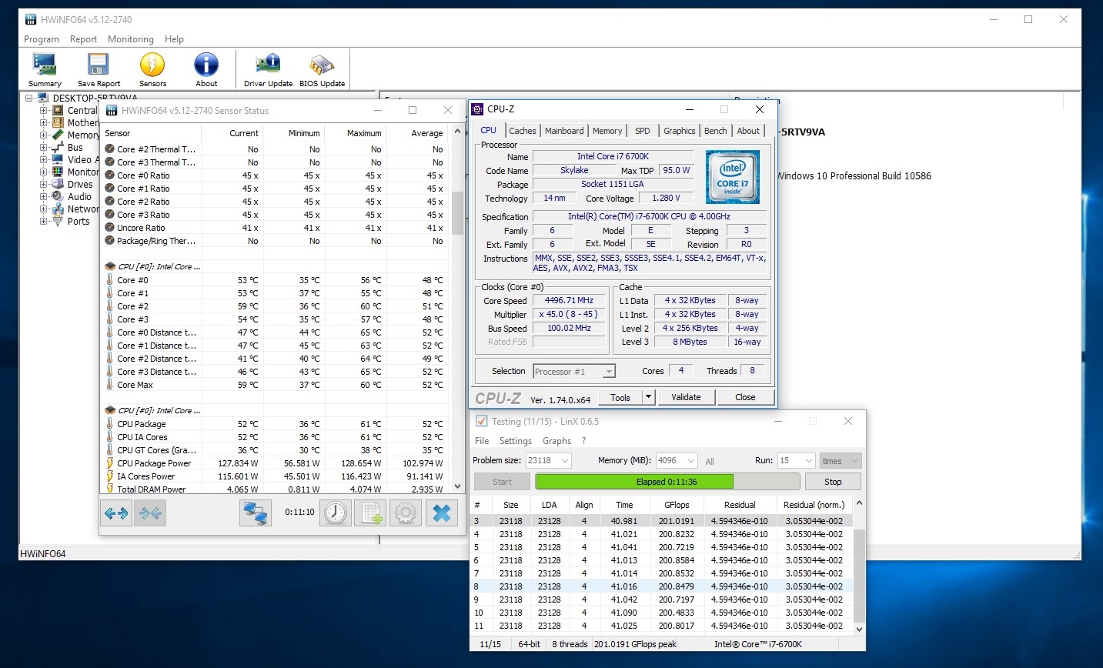Open the Monitoring menu in HWiNFO64
This screenshot has height=668, width=1103.
coord(130,39)
